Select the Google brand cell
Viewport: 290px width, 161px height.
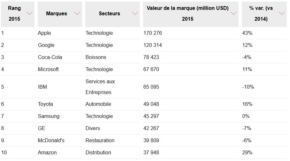point(46,45)
